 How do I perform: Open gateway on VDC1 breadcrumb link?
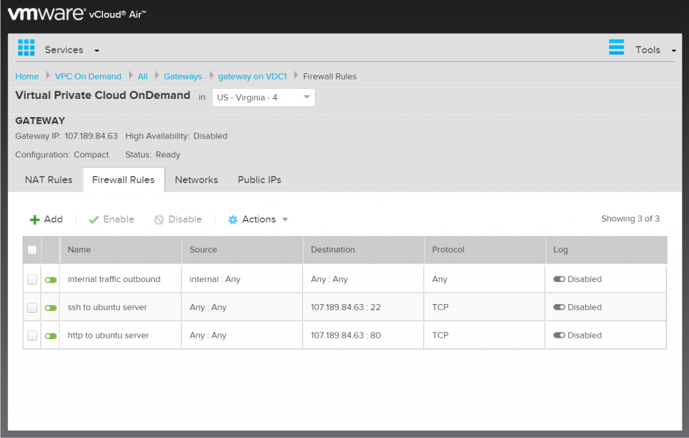[252, 77]
